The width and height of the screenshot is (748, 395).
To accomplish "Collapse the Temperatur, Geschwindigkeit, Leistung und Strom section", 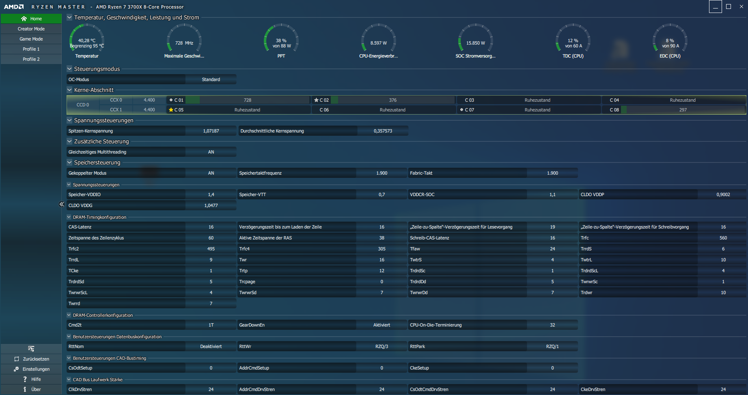I will (x=69, y=17).
